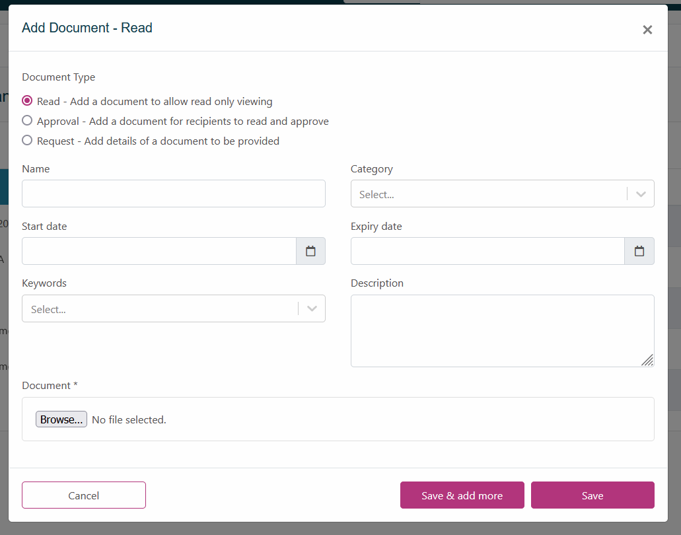Select the Read document type radio button
This screenshot has width=681, height=535.
click(x=27, y=101)
